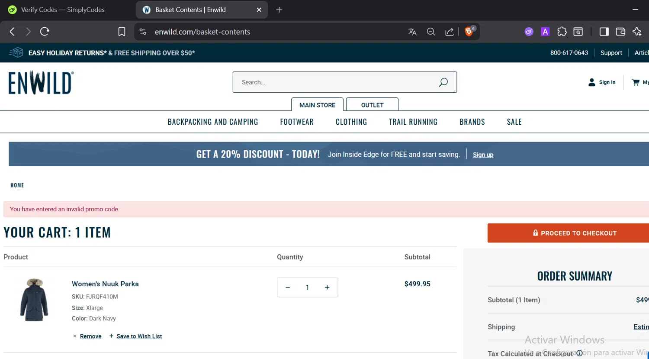Click the screenshot search toolbar icon
The image size is (649, 359).
coord(578,32)
